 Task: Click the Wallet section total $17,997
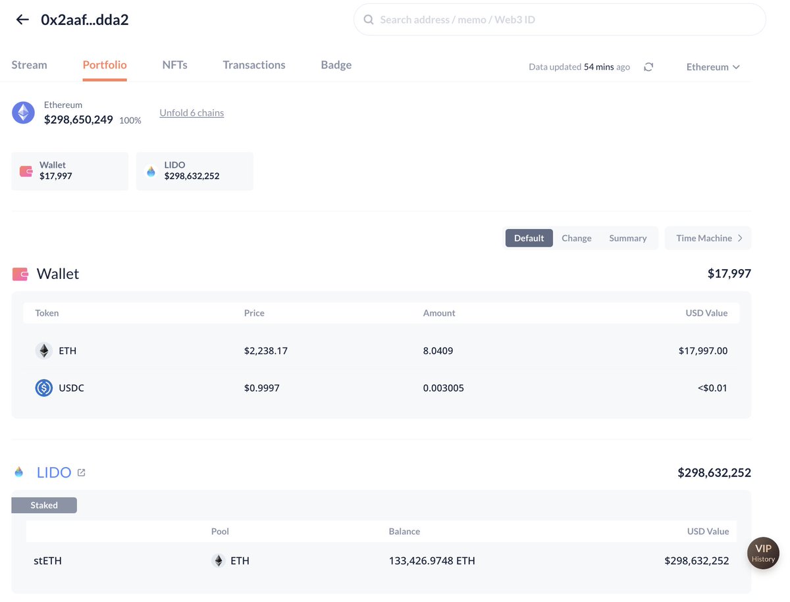729,274
